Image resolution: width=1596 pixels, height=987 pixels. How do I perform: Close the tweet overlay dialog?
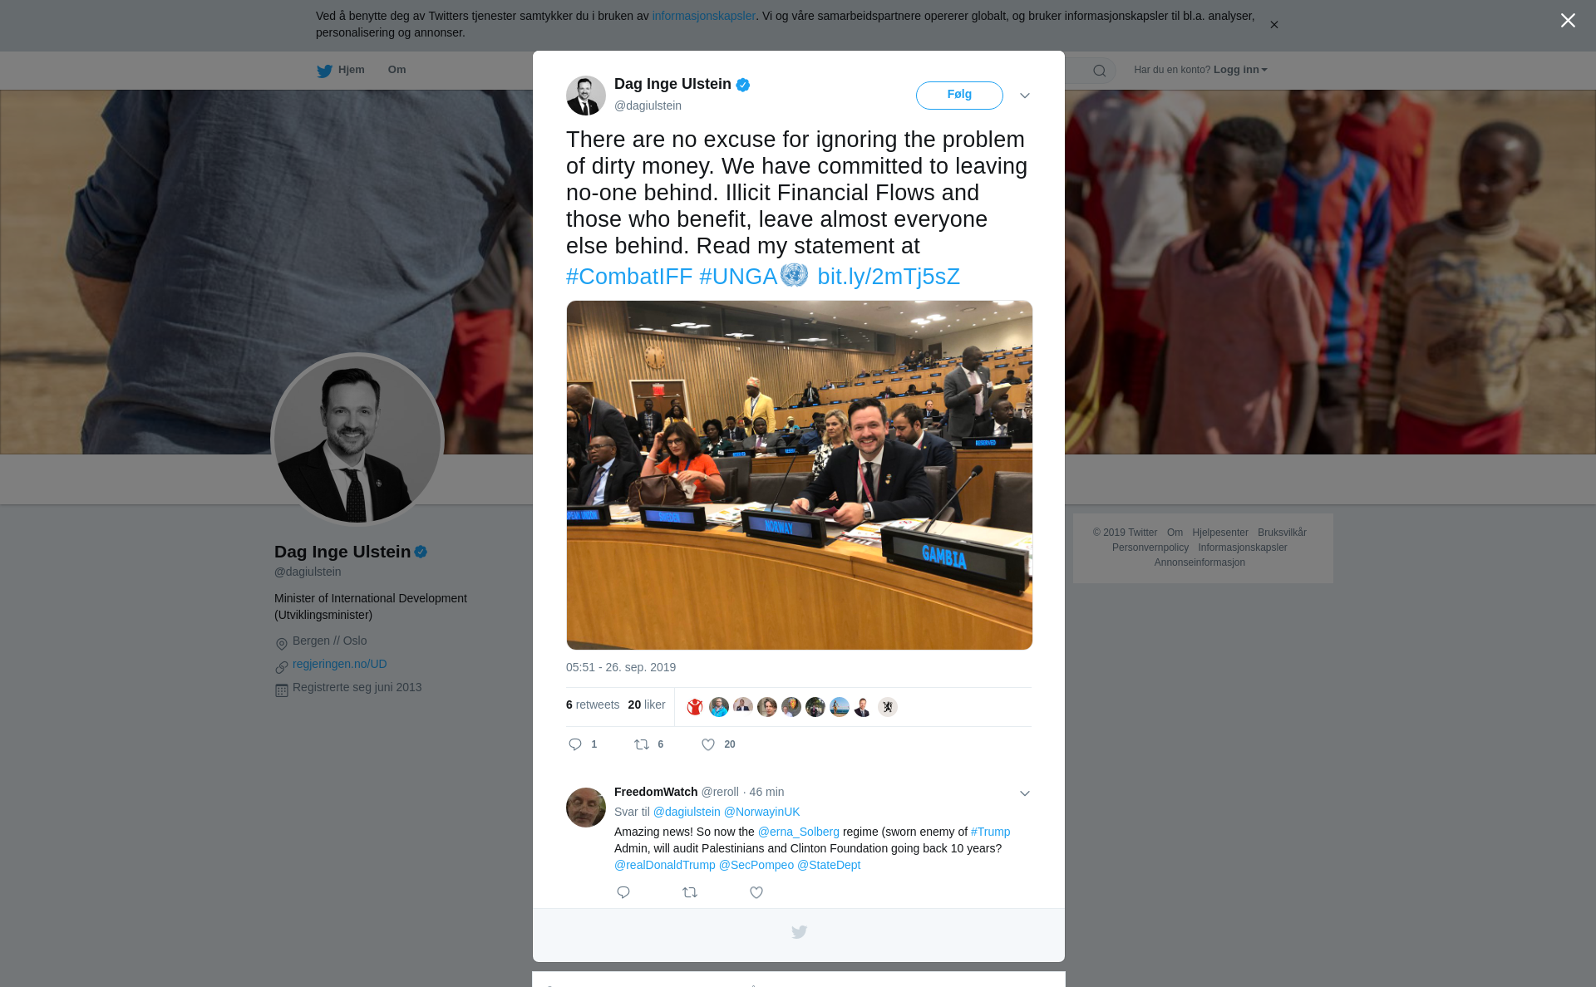coord(1568,21)
